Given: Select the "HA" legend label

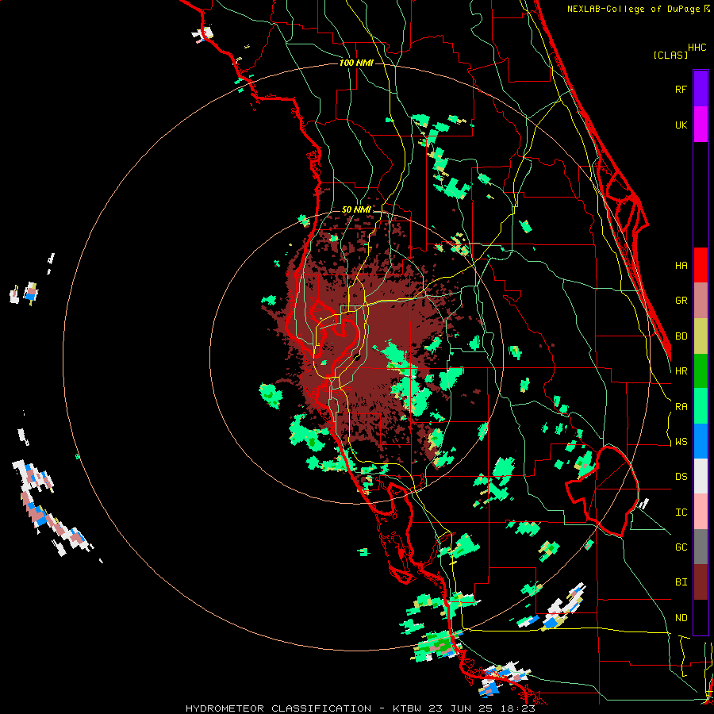Looking at the screenshot, I should point(681,265).
